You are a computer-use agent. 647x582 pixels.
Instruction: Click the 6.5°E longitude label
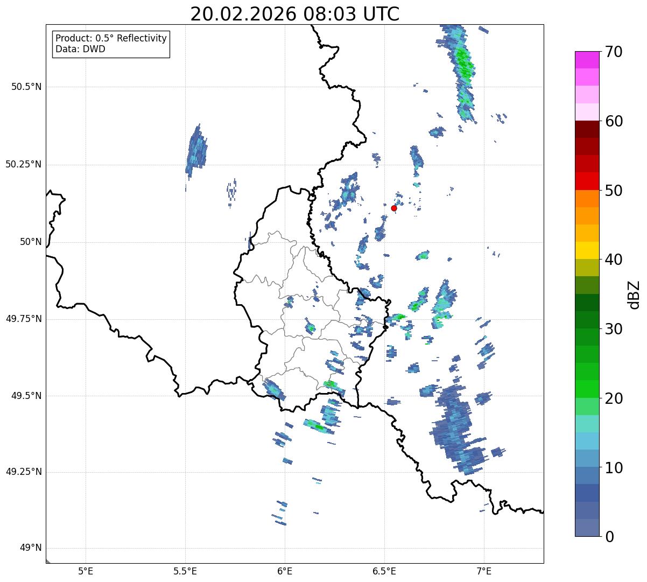tap(384, 571)
